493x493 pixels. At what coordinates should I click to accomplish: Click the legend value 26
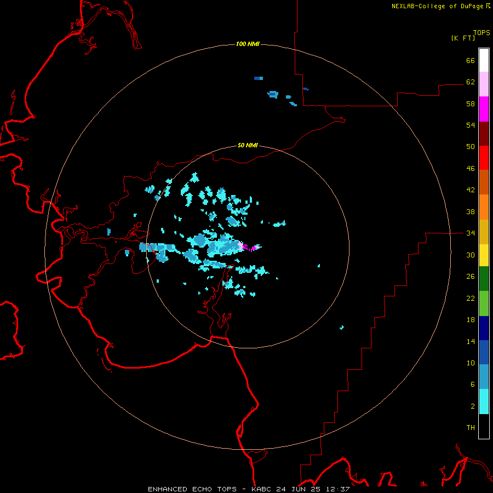point(471,277)
